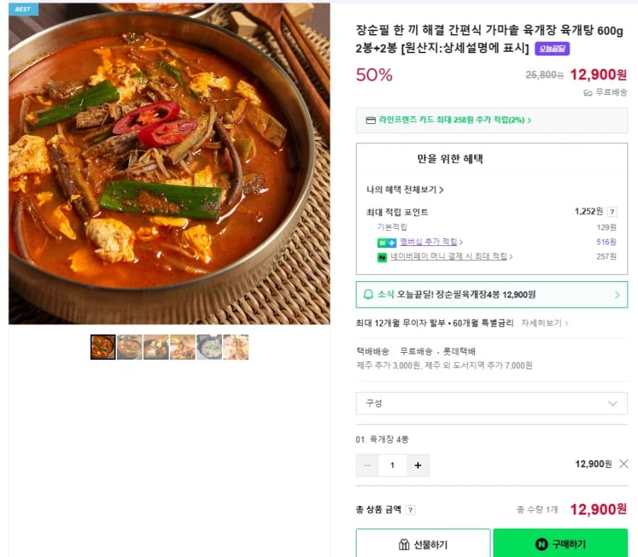Image resolution: width=638 pixels, height=557 pixels.
Task: Click the question mark beside 최대 적립 포인트
Action: (x=612, y=210)
